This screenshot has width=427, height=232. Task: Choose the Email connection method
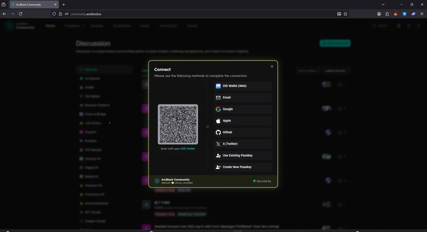tap(243, 98)
